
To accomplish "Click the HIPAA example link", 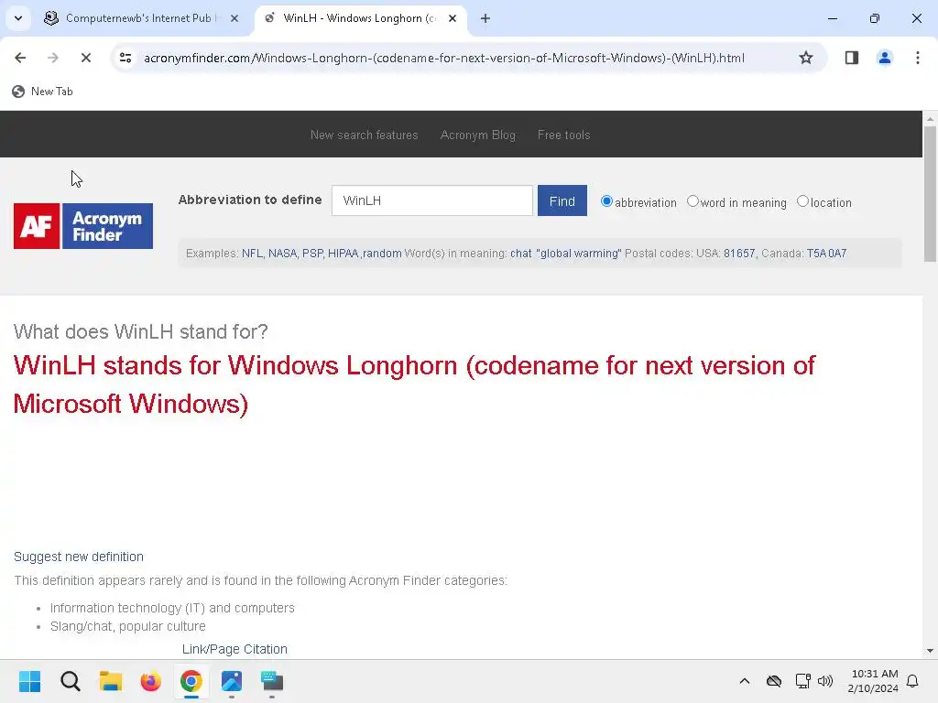I will (x=344, y=254).
